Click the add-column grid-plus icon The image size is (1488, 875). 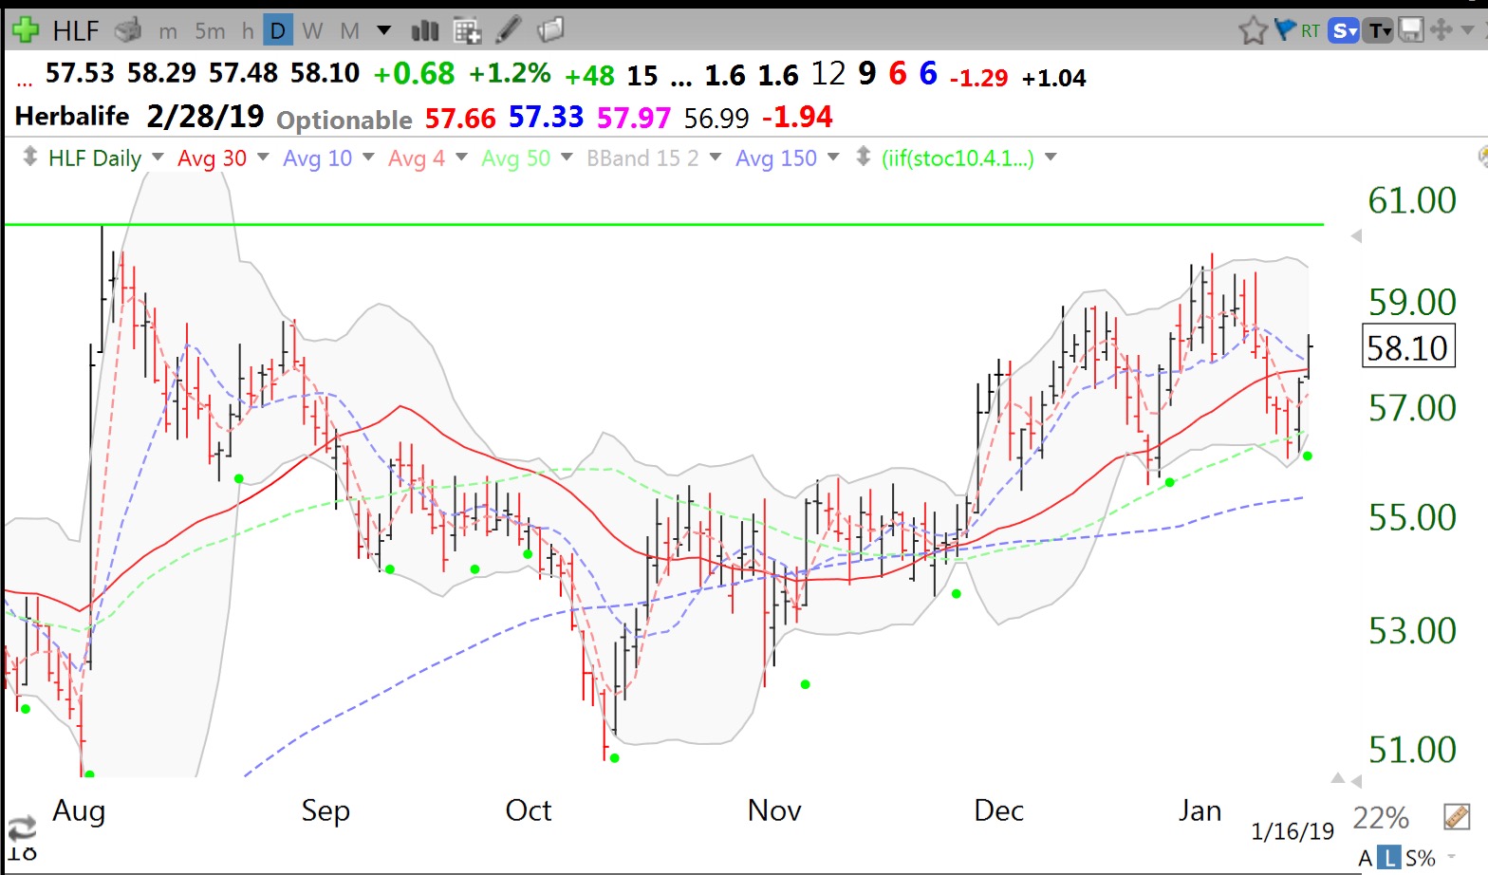[x=467, y=31]
